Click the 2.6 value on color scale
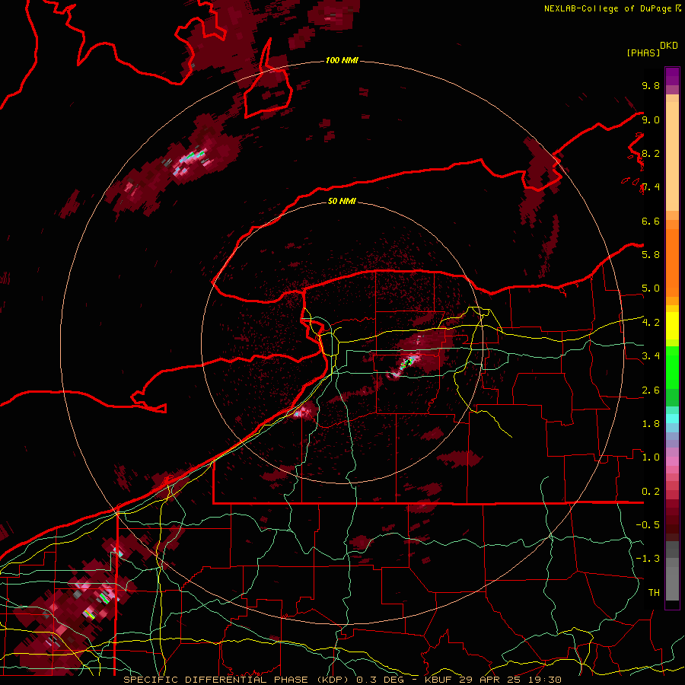 651,390
